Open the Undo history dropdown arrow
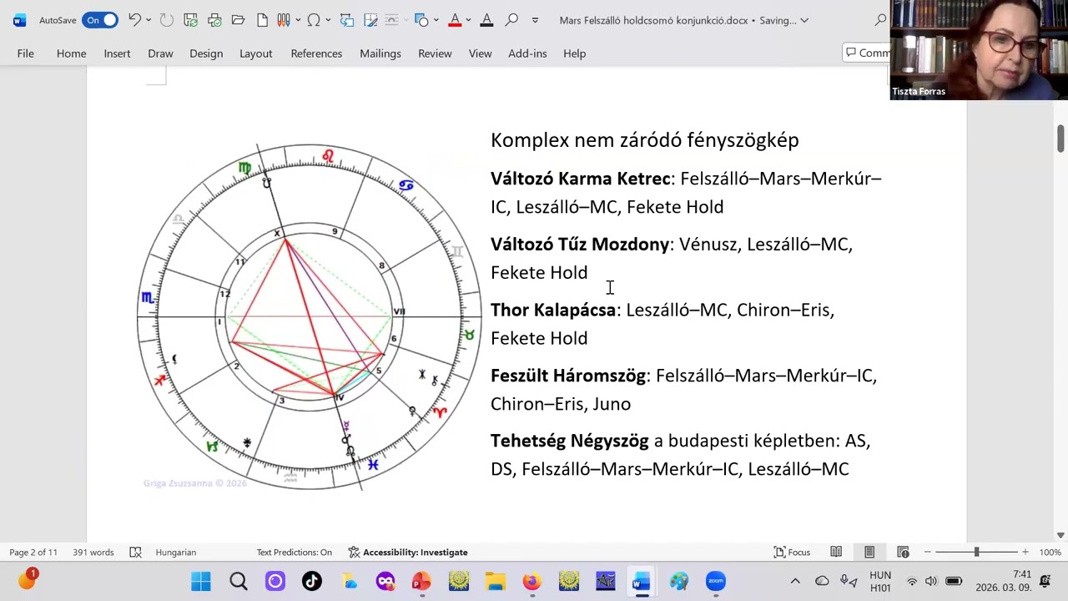Viewport: 1068px width, 601px height. point(149,20)
